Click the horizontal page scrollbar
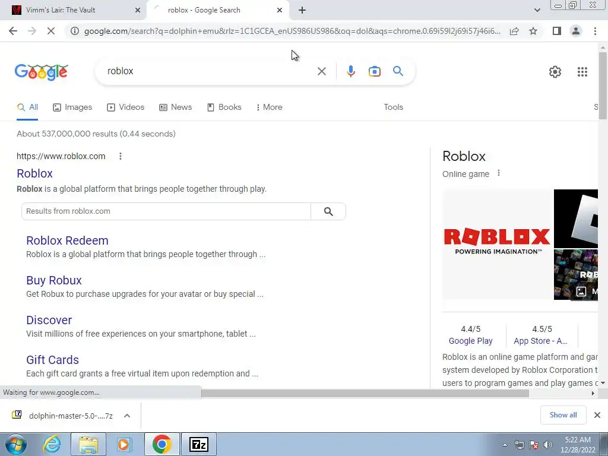The height and width of the screenshot is (456, 608). click(365, 393)
